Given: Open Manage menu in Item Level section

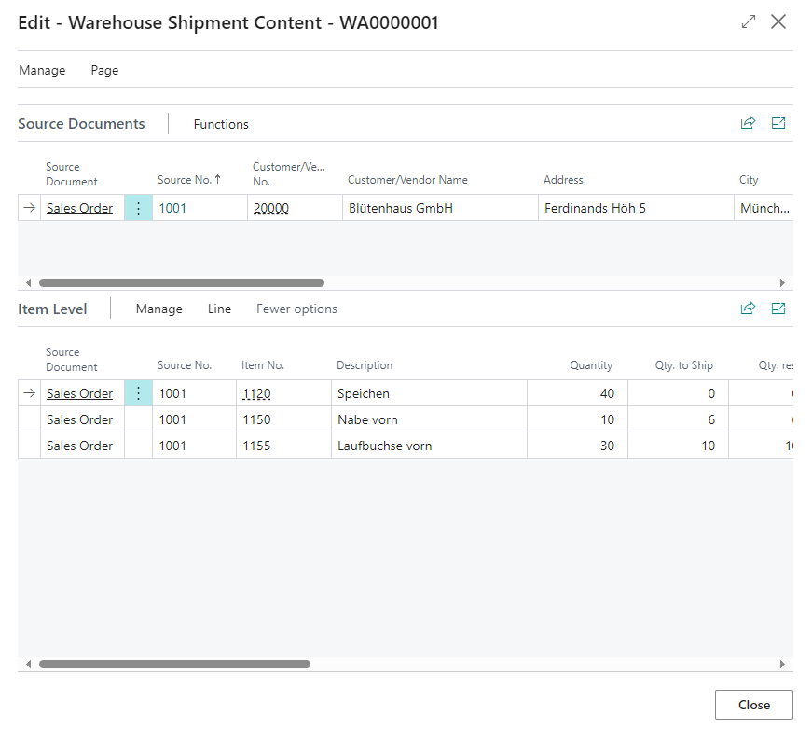Looking at the screenshot, I should pyautogui.click(x=158, y=309).
